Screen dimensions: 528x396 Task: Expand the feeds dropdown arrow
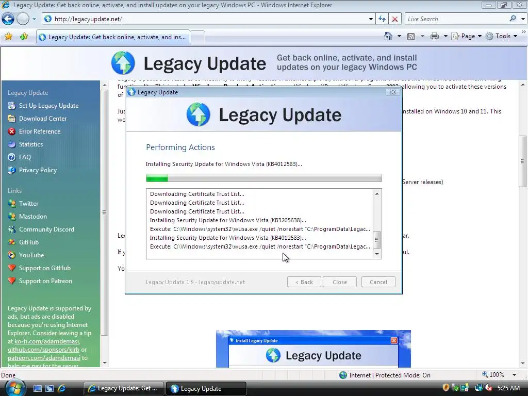coord(422,36)
